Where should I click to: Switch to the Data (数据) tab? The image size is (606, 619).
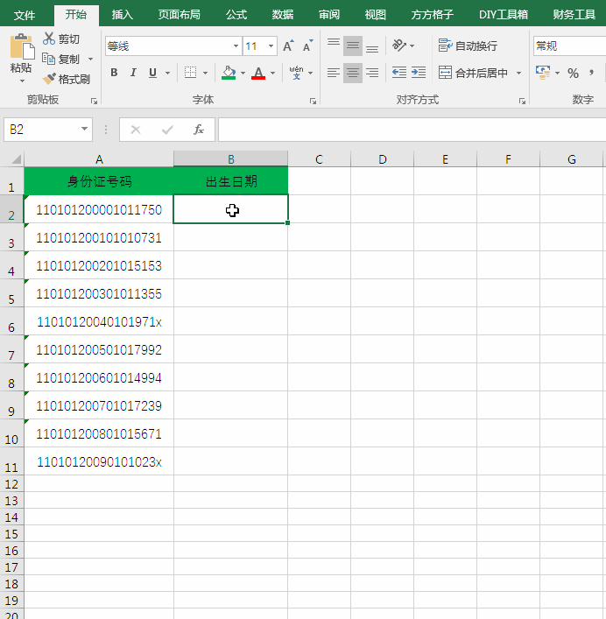[283, 15]
